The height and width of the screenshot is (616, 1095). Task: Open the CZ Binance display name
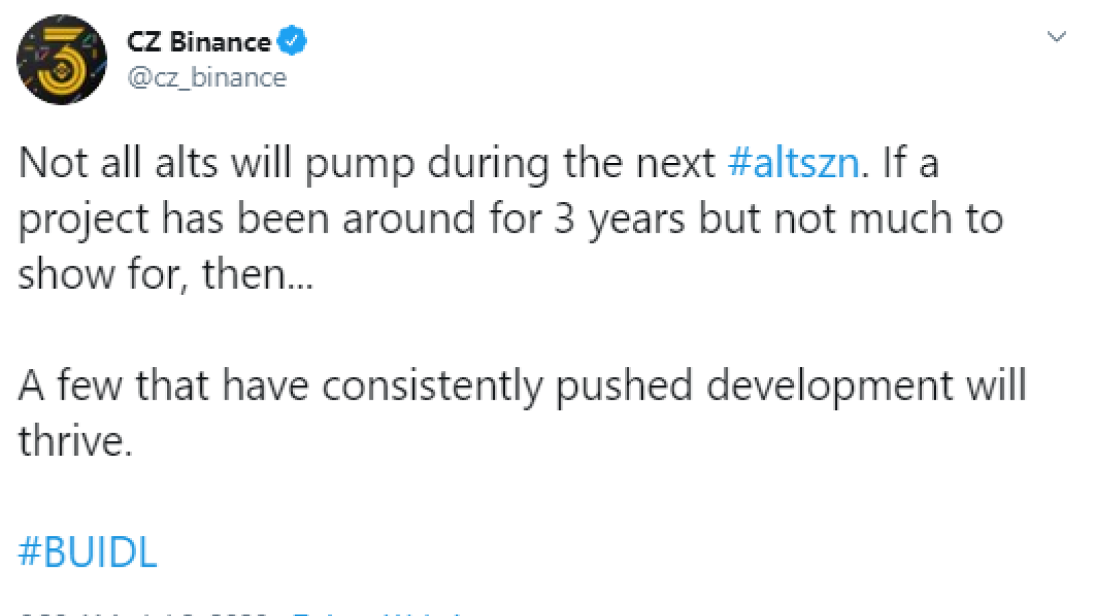tap(199, 42)
